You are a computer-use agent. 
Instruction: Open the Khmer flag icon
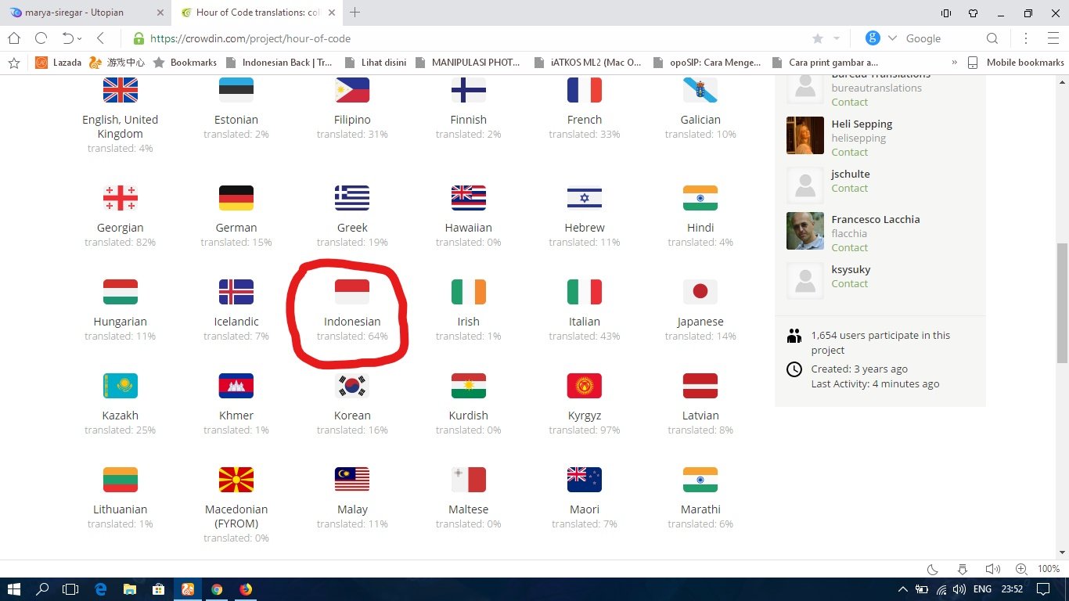point(236,386)
